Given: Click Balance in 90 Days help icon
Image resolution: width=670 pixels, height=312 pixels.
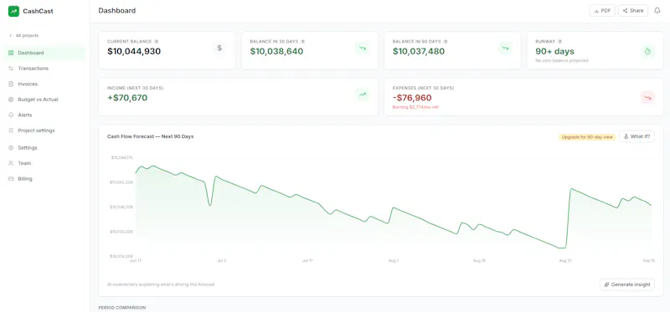Looking at the screenshot, I should pyautogui.click(x=446, y=41).
